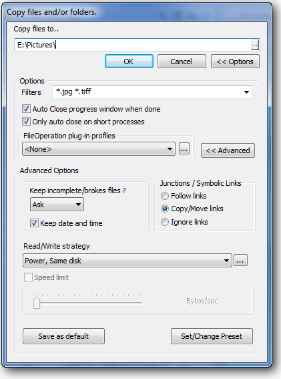Choose Copy/Move links radio option
281x379 pixels.
165,209
